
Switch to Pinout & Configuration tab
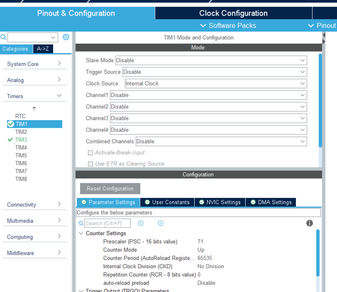[76, 13]
